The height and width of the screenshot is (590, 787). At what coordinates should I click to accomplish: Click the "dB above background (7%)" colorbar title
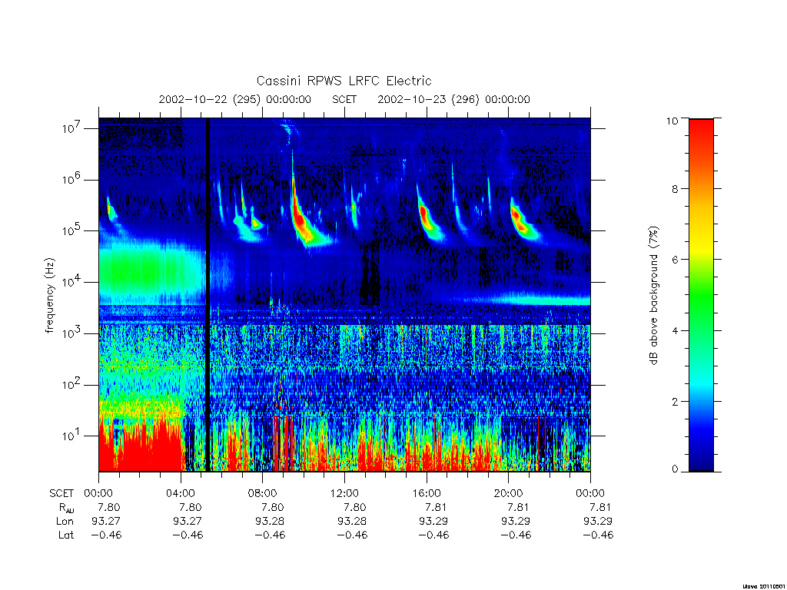coord(653,296)
